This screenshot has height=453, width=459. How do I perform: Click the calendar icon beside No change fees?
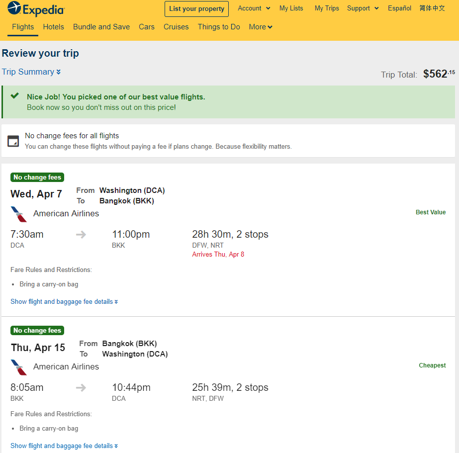[x=13, y=141]
